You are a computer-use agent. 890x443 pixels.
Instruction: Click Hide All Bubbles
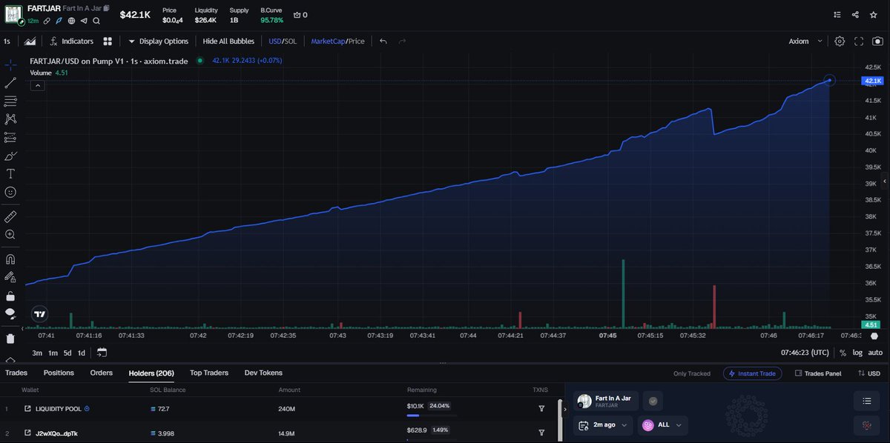[228, 41]
